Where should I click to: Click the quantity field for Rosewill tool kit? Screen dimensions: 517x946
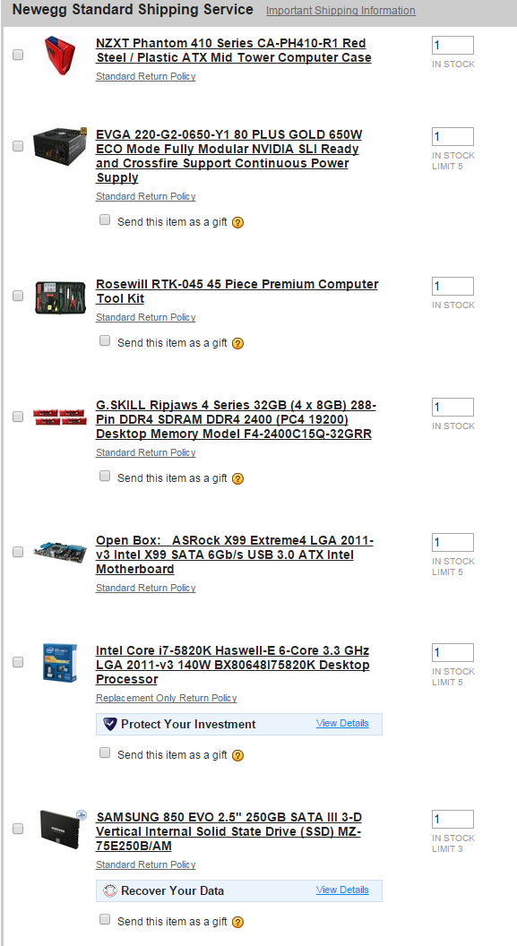(x=452, y=286)
